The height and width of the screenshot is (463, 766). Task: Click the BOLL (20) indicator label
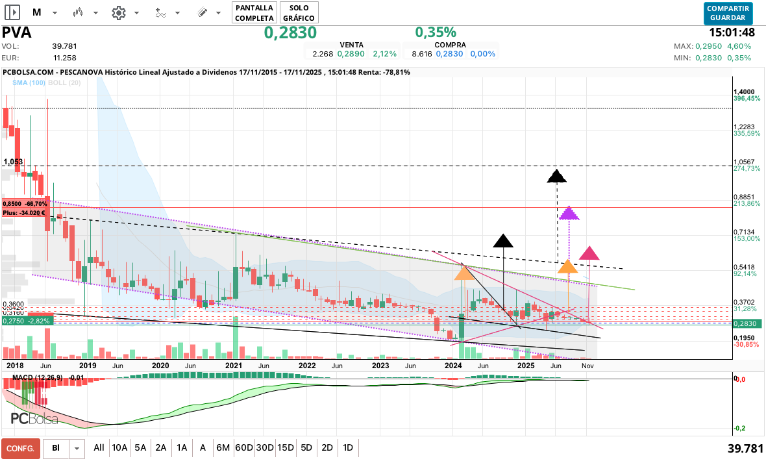click(64, 82)
